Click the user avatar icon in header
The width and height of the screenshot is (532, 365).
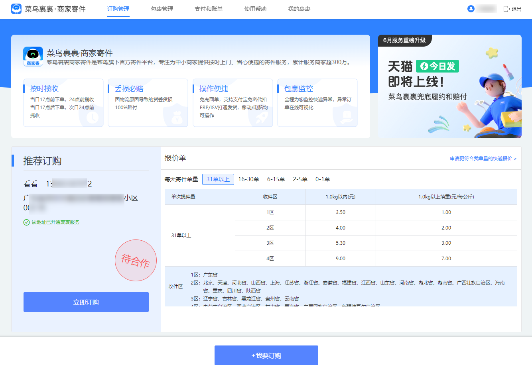pos(471,9)
